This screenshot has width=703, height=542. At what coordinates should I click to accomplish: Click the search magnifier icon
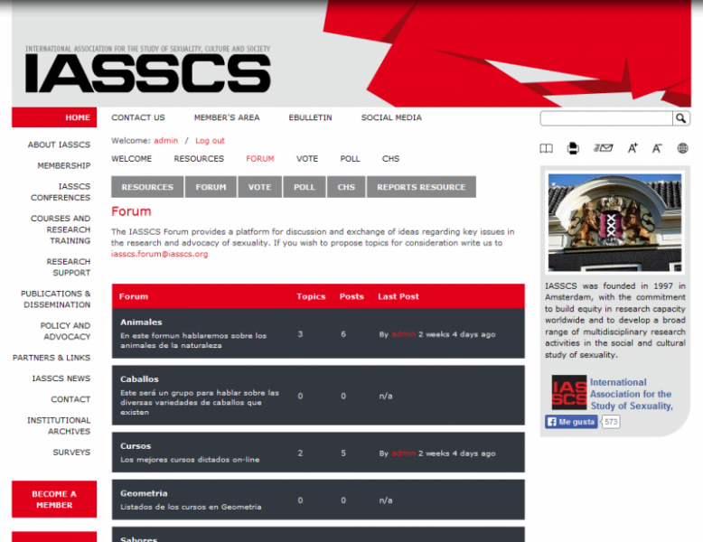pos(680,118)
